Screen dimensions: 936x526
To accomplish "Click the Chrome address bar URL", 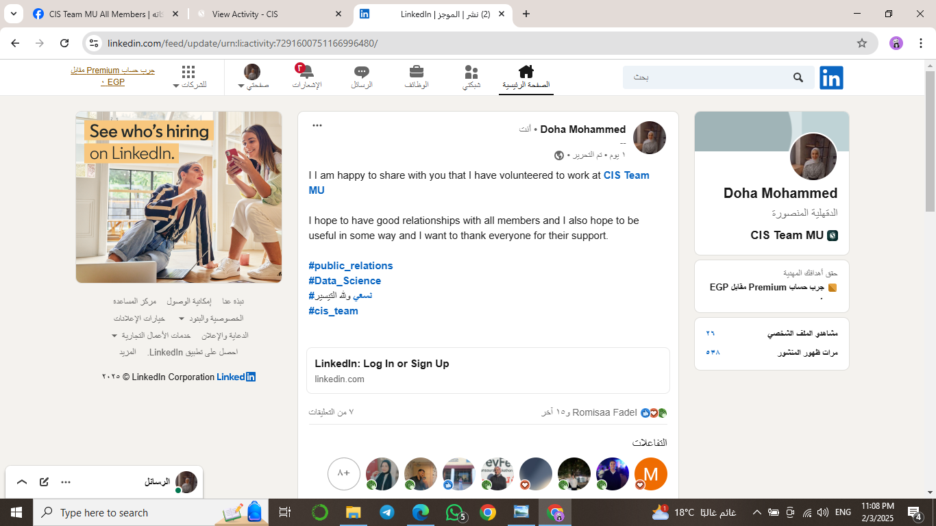I will (243, 43).
